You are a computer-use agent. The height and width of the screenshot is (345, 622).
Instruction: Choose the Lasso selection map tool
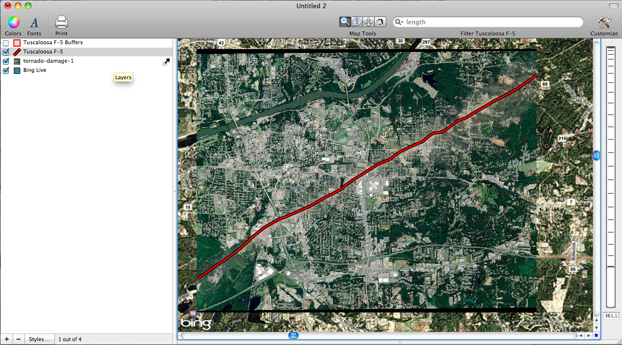coord(380,21)
